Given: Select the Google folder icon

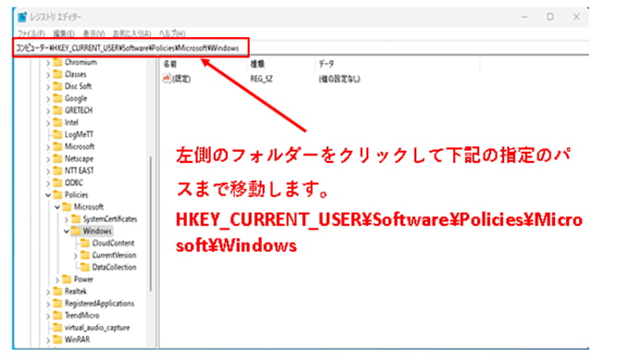Looking at the screenshot, I should [x=58, y=98].
